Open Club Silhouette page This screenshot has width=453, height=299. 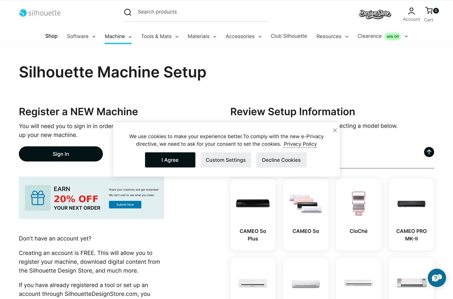(x=289, y=36)
